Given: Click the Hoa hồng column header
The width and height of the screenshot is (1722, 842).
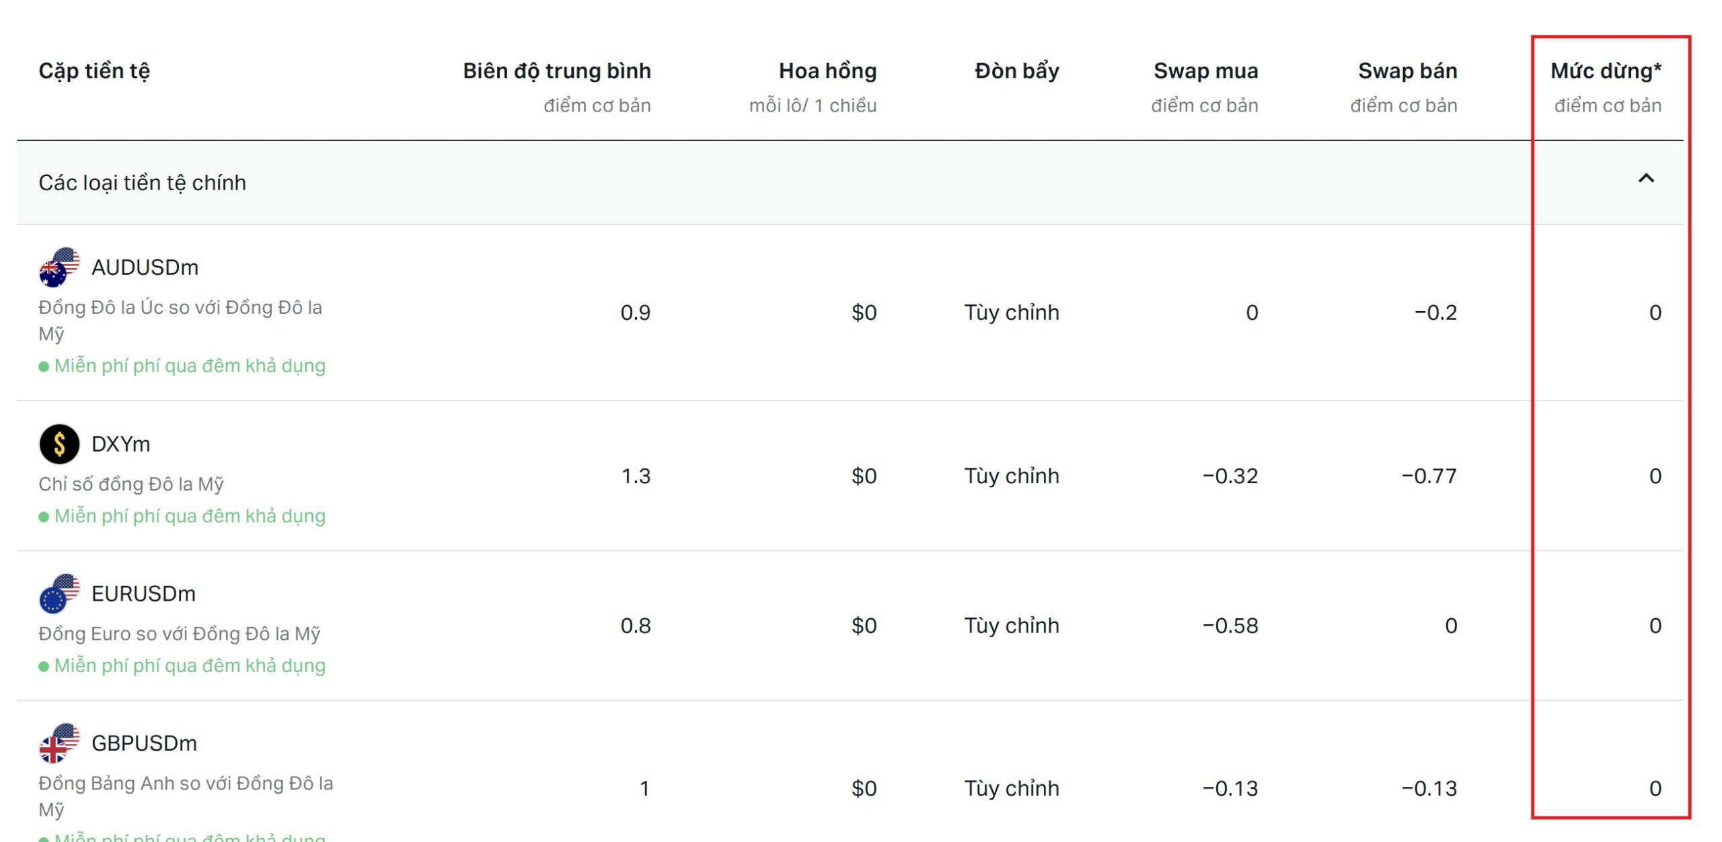Looking at the screenshot, I should (827, 71).
